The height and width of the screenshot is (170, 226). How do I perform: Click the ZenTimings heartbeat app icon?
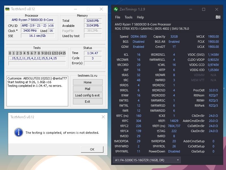click(x=116, y=9)
